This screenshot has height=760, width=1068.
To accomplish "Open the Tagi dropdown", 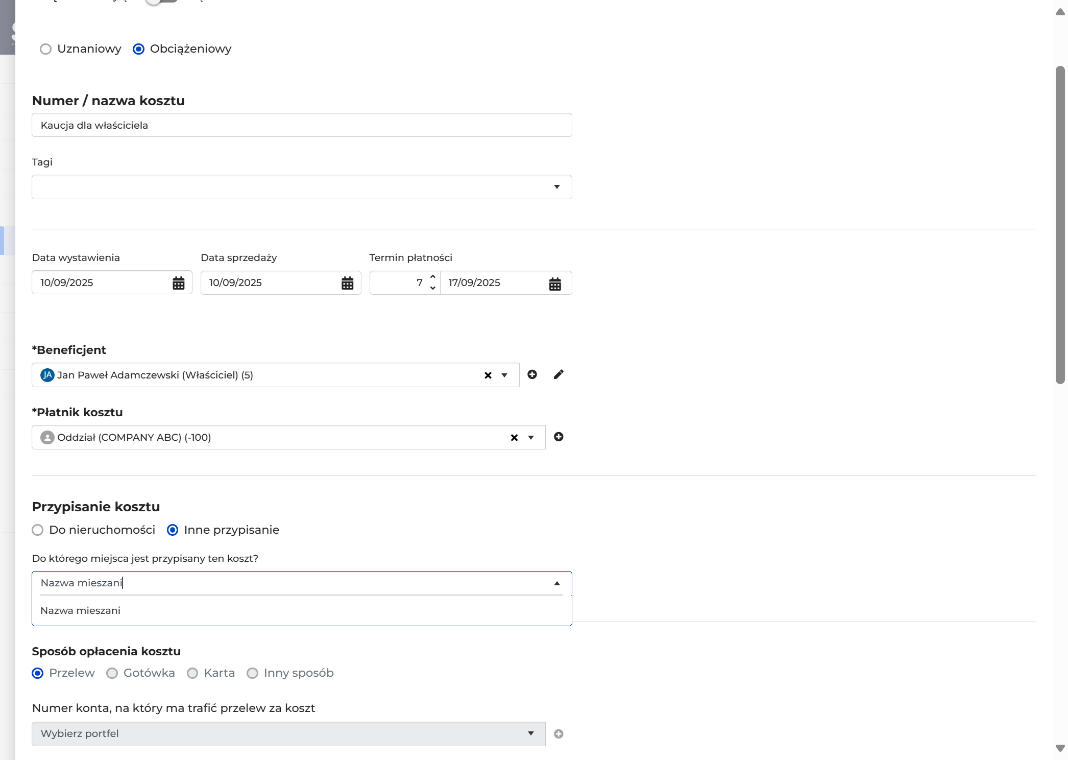I will click(302, 187).
